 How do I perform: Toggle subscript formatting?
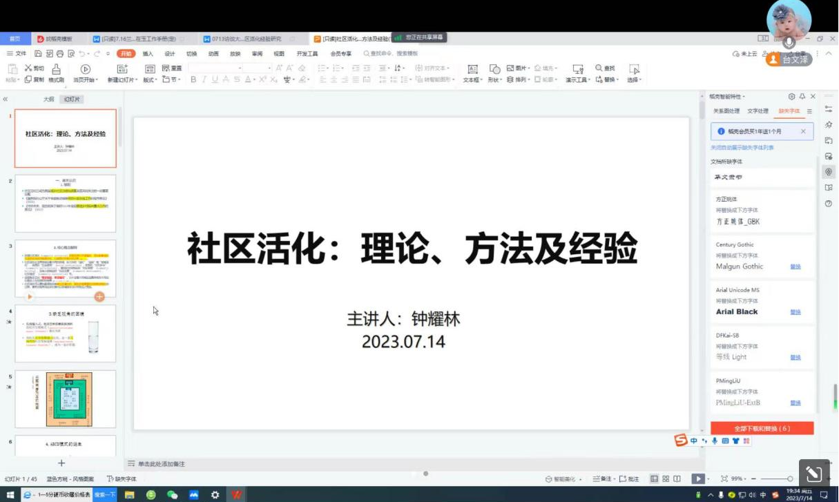pyautogui.click(x=273, y=79)
